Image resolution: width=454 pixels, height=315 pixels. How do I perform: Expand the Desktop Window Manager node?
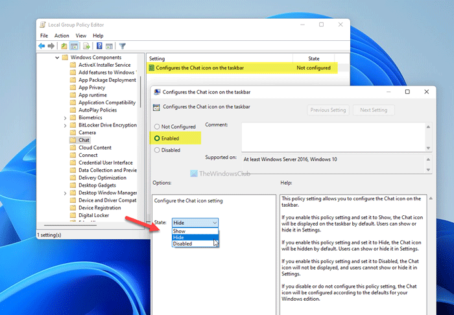click(x=65, y=192)
